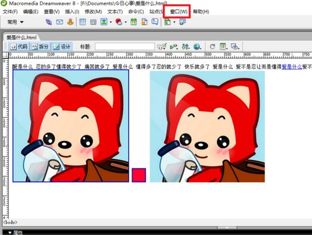This screenshot has width=312, height=235.
Task: Expand the Templates dropdown arrow
Action: [174, 22]
